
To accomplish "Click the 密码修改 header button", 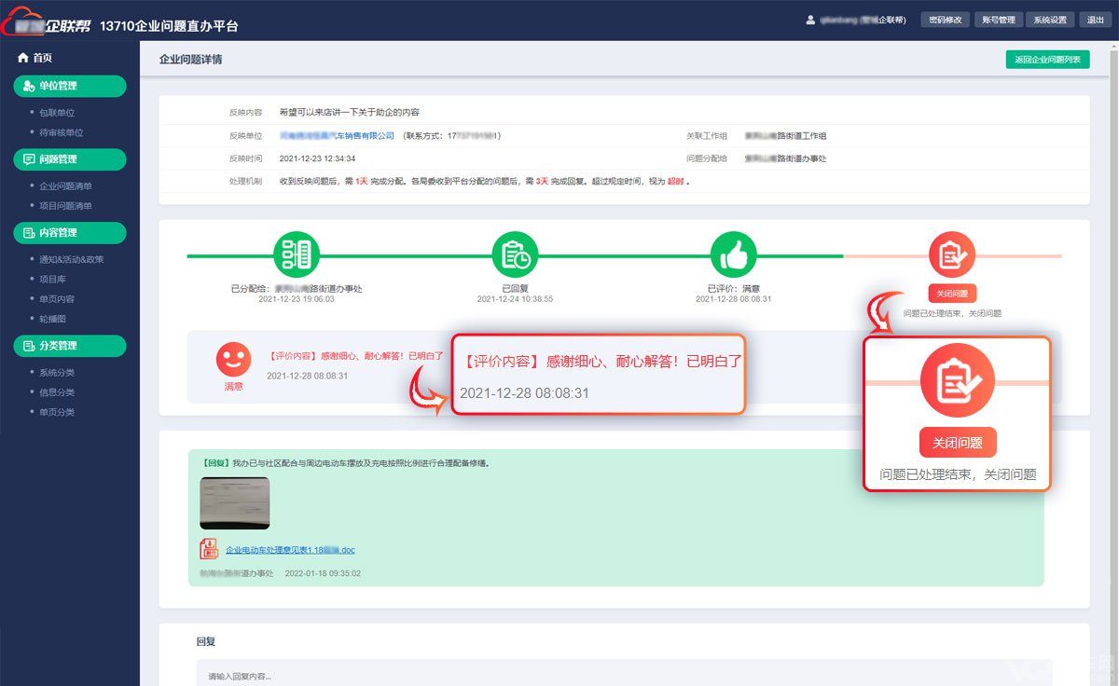I will [946, 20].
